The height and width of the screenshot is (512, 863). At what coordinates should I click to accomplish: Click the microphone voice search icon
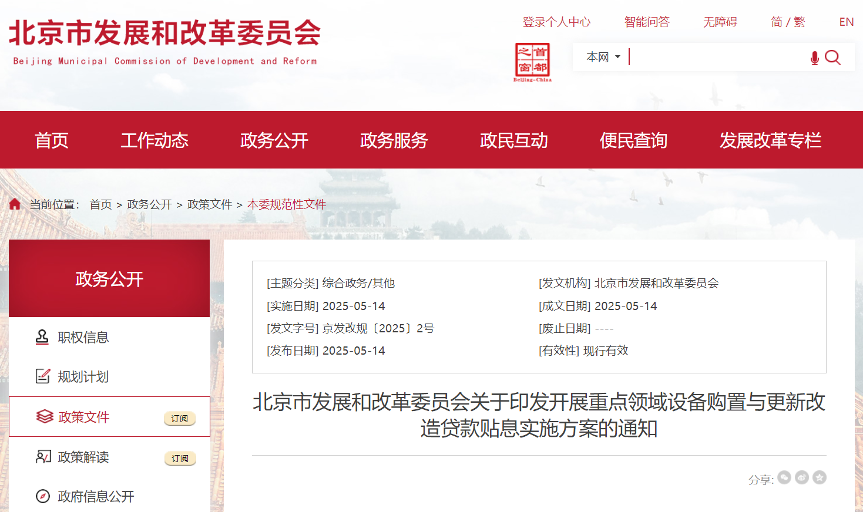(814, 58)
